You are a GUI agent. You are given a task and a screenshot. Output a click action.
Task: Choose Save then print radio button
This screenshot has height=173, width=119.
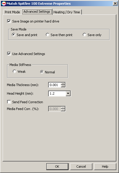pos(48,35)
